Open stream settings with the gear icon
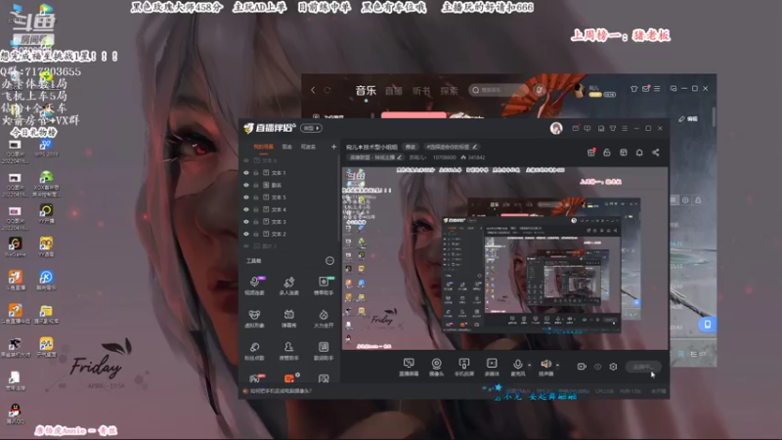This screenshot has width=782, height=440. click(x=613, y=367)
